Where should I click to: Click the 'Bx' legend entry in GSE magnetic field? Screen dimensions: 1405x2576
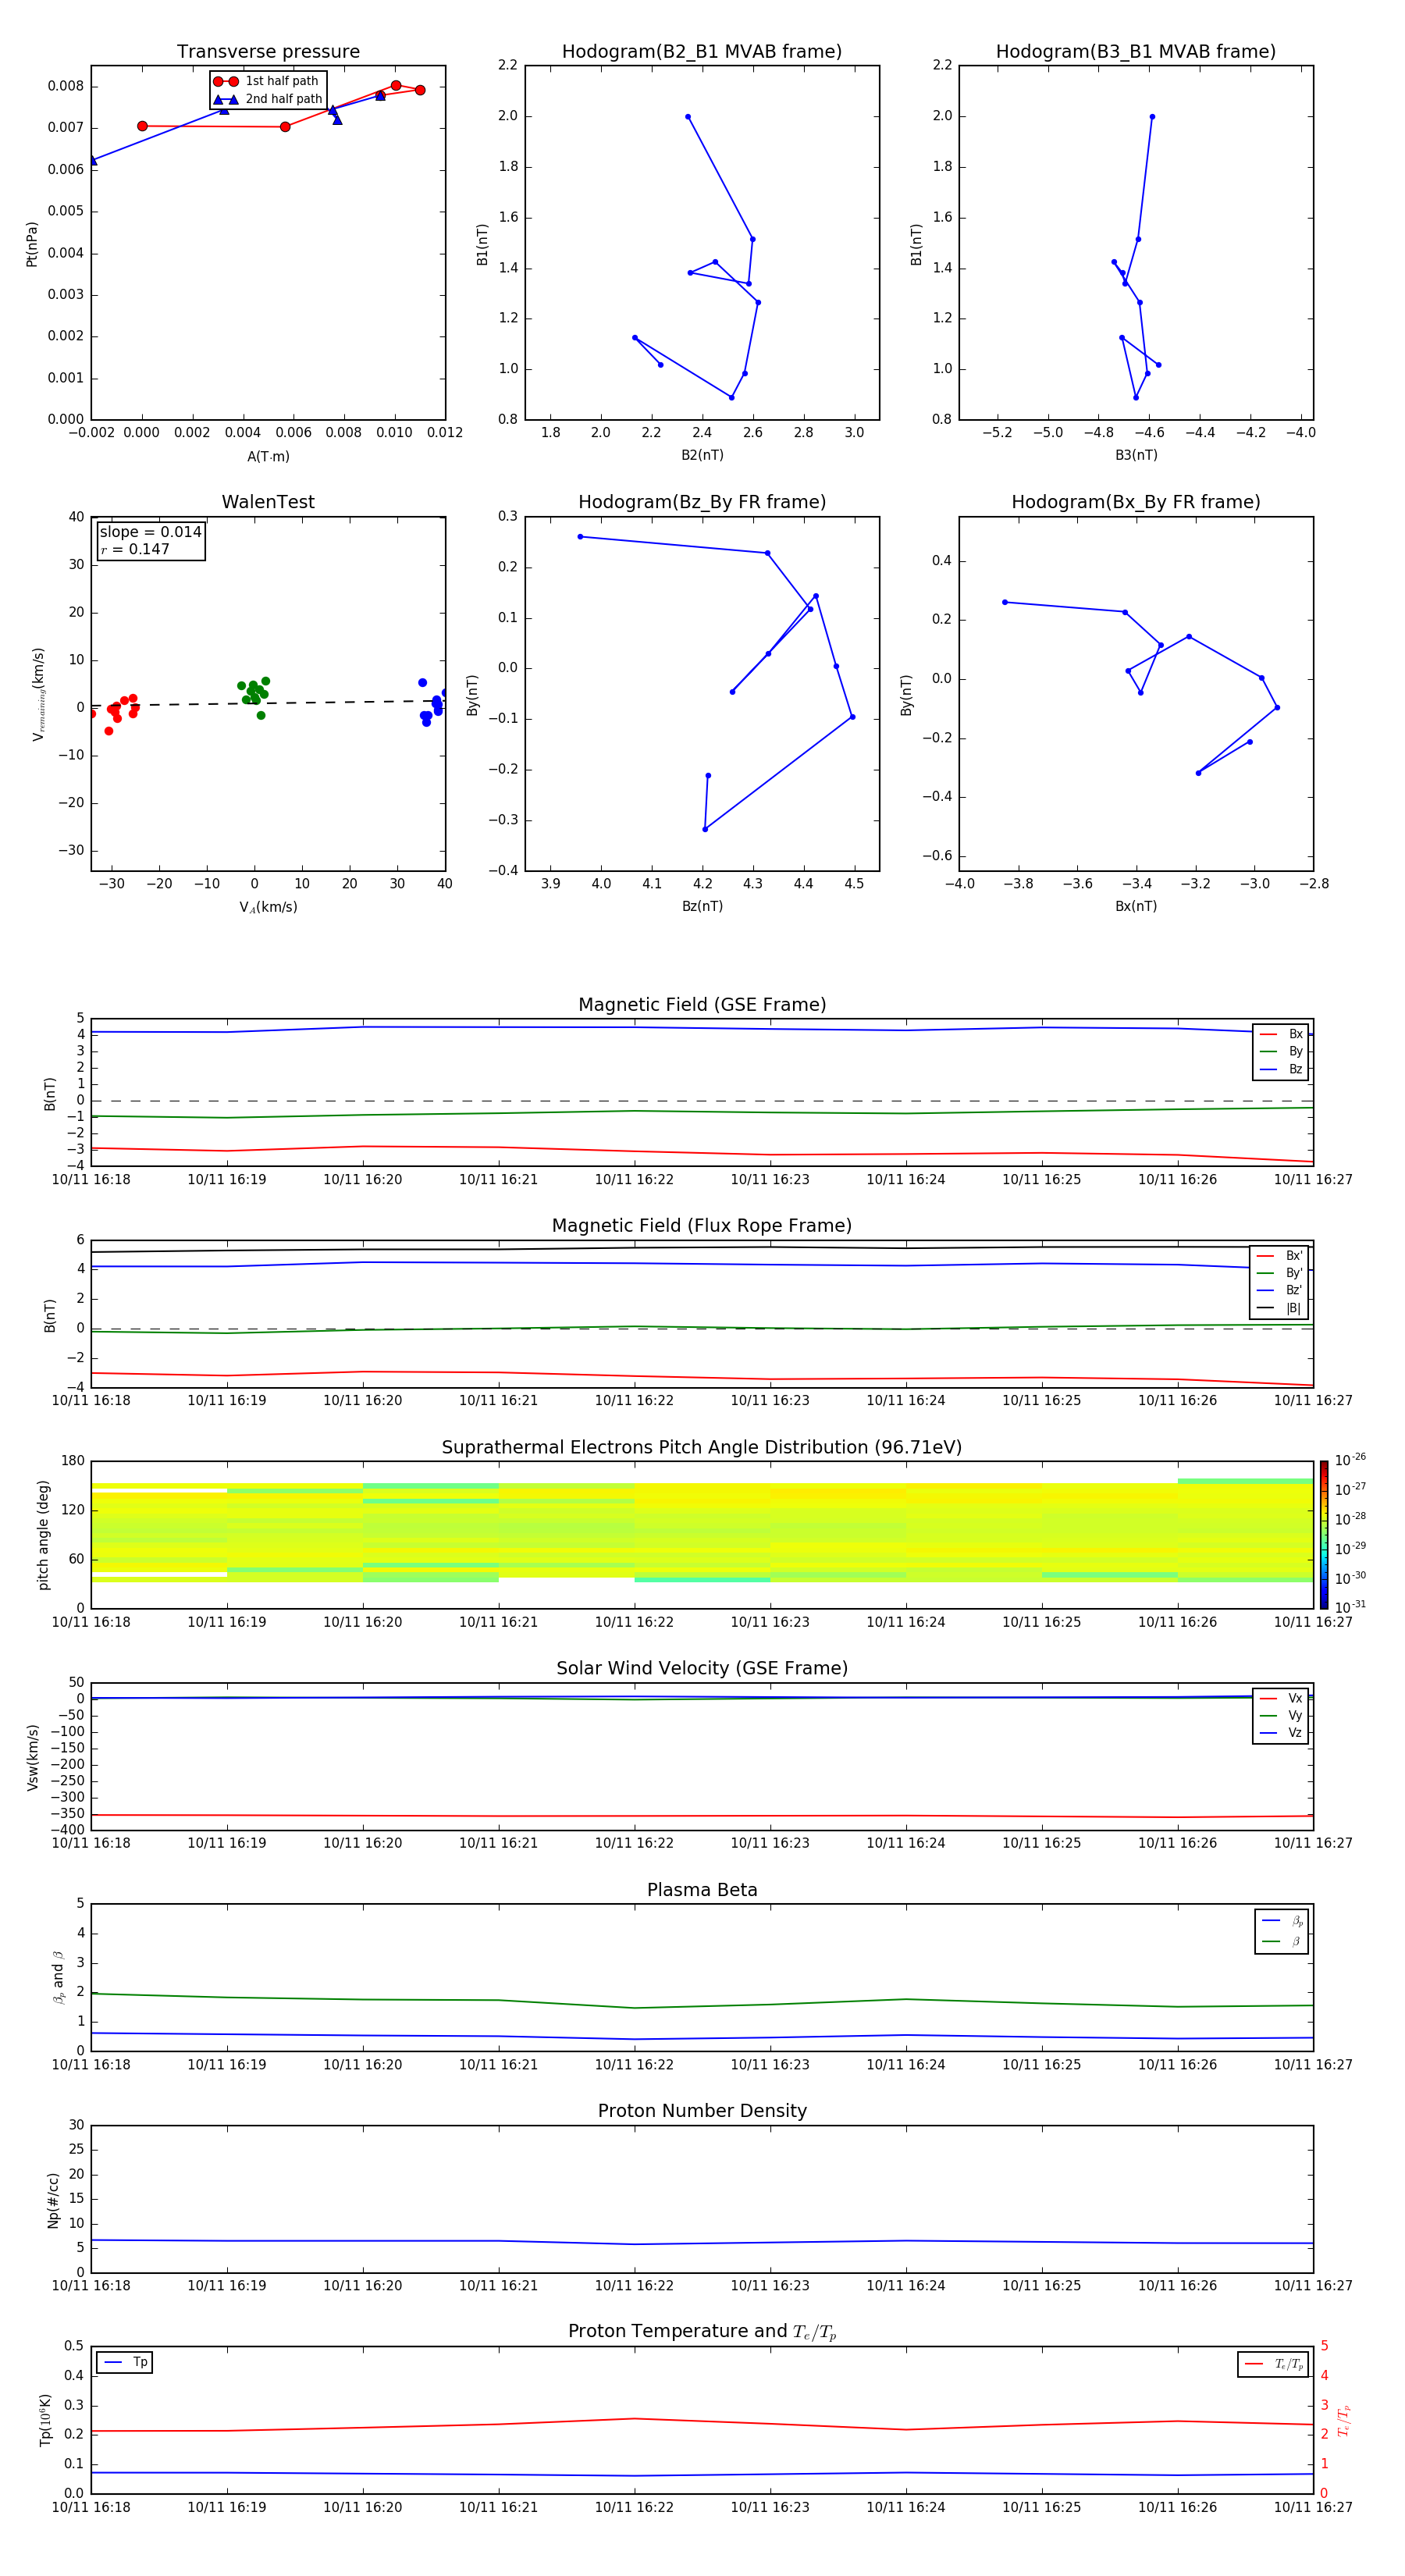coord(1281,1034)
